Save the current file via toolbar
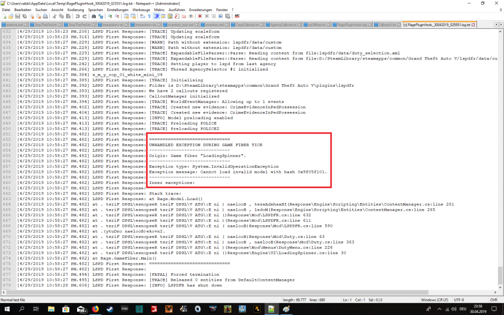504x315 pixels. point(18,16)
